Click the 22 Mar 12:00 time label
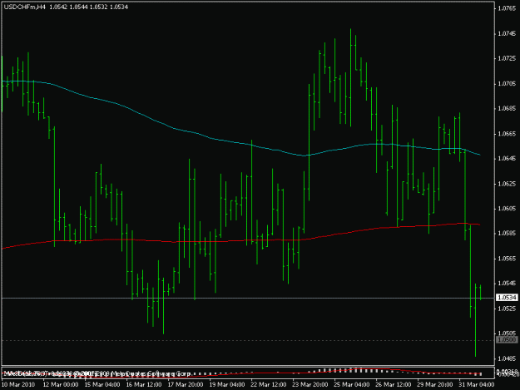The image size is (520, 390). pyautogui.click(x=269, y=384)
